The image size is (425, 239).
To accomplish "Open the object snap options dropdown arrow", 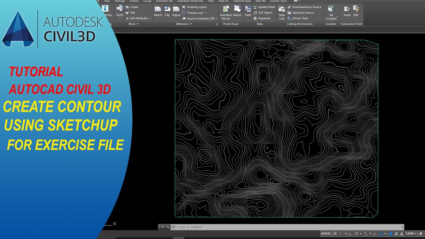I will pos(385,233).
